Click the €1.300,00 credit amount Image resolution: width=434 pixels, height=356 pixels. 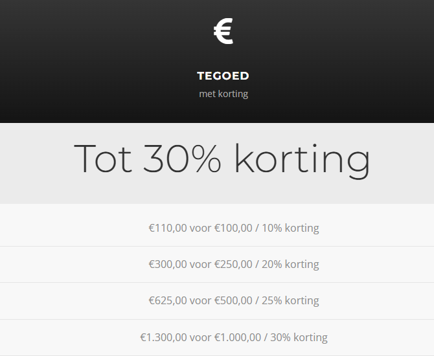(163, 337)
